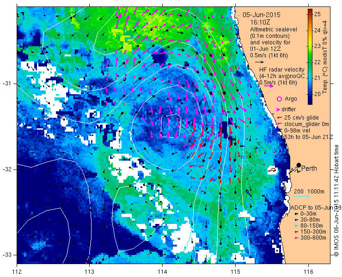Click the '(4-12h avg)noQC' text
Image resolution: width=342 pixels, height=277 pixels.
282,76
